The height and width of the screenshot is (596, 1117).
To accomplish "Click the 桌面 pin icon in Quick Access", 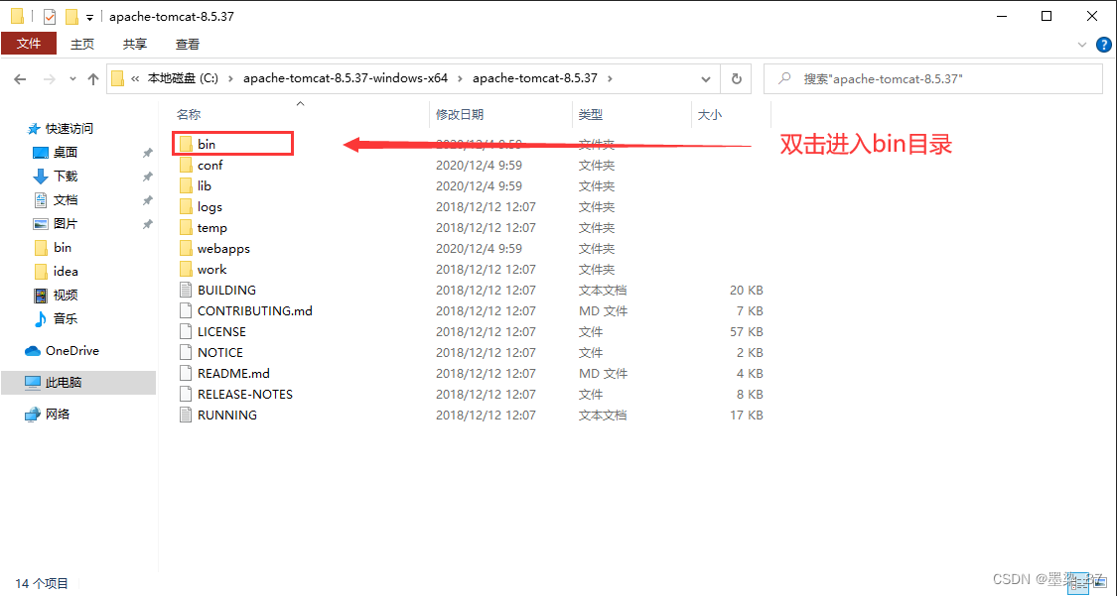I will (x=148, y=153).
